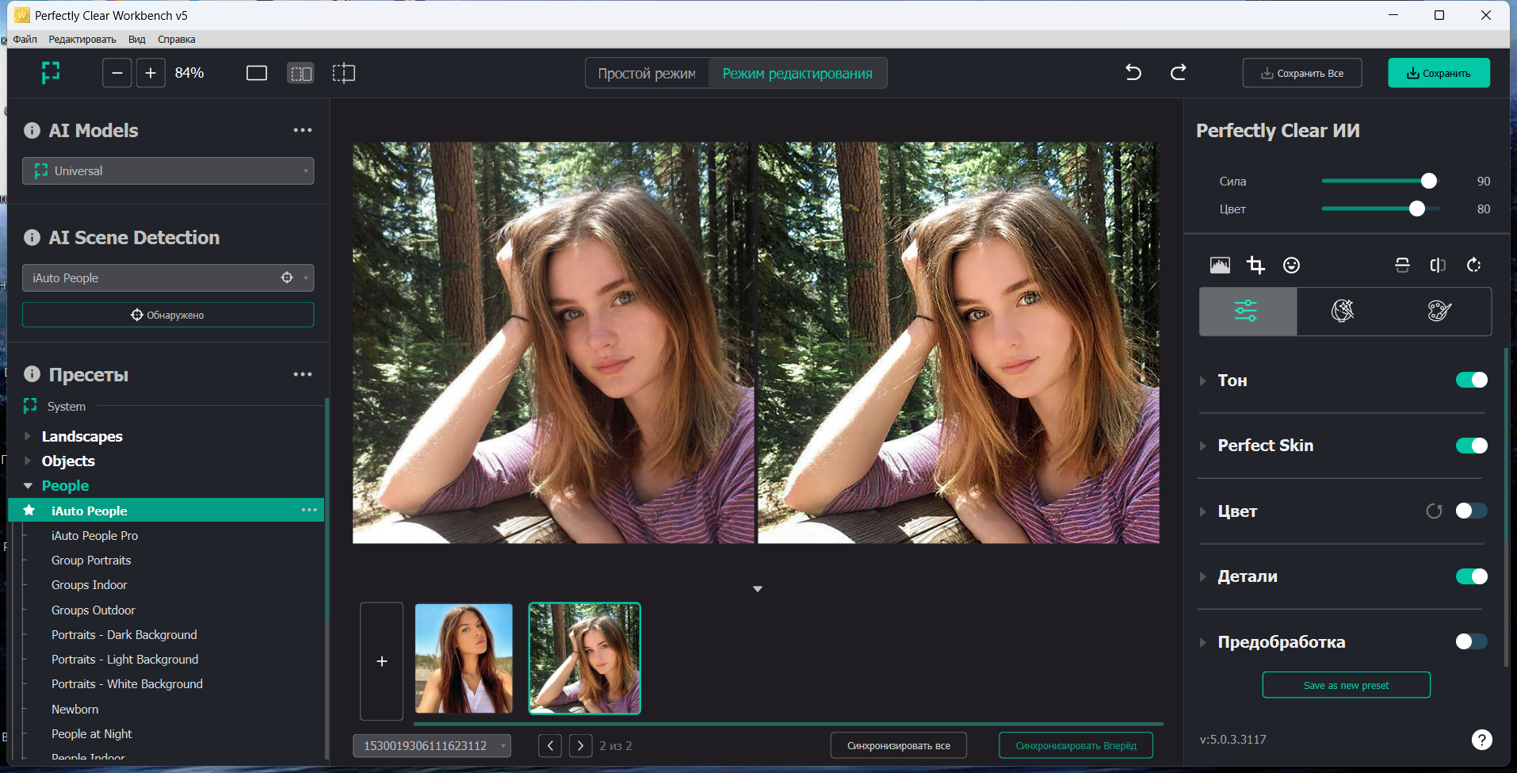Click the undo arrow icon
The height and width of the screenshot is (773, 1517).
point(1133,73)
